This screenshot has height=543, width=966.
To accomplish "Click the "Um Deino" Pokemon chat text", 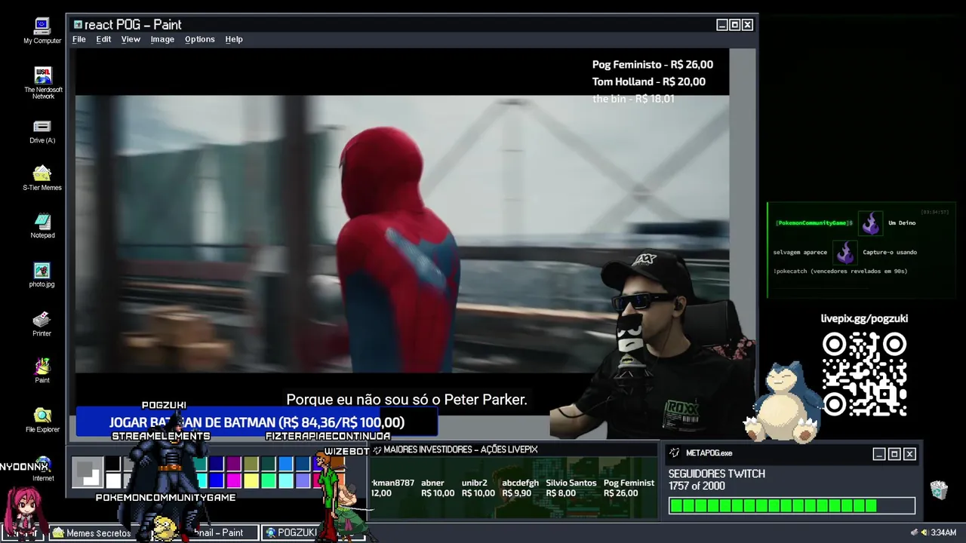I will 902,223.
